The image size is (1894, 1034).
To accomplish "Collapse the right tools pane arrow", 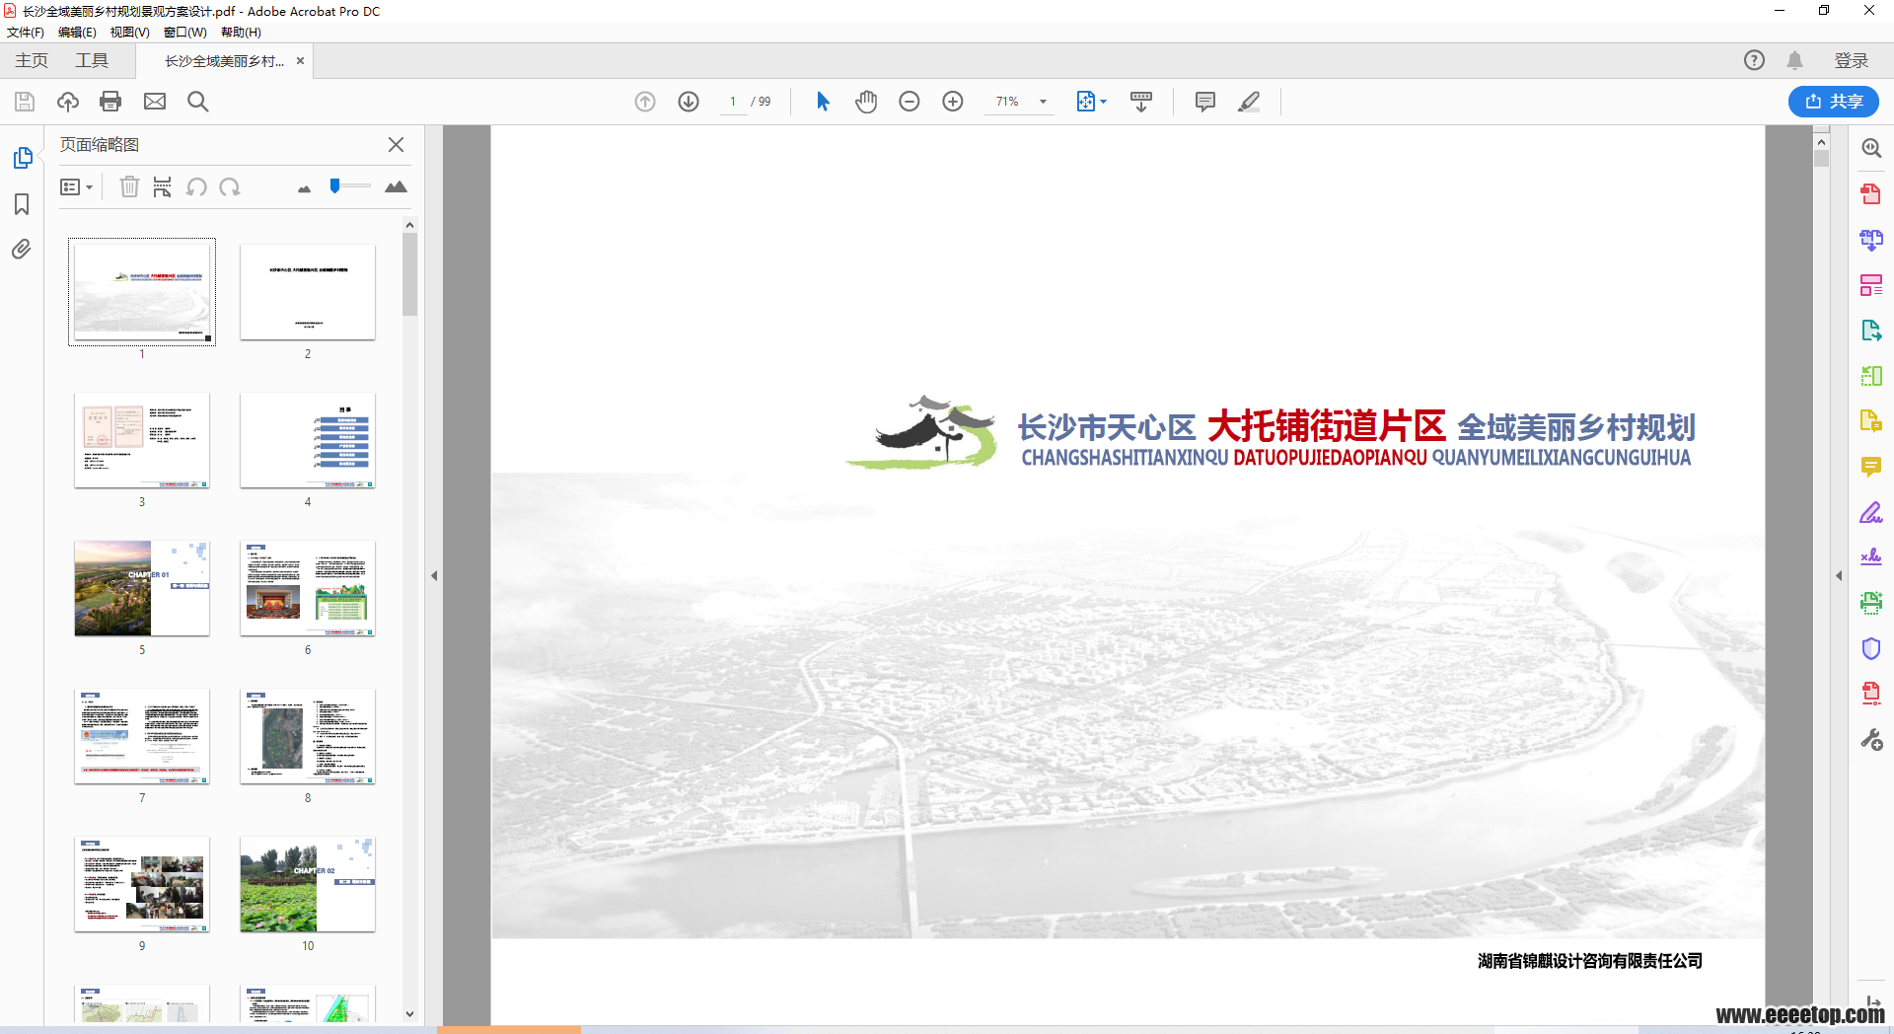I will click(x=1839, y=575).
